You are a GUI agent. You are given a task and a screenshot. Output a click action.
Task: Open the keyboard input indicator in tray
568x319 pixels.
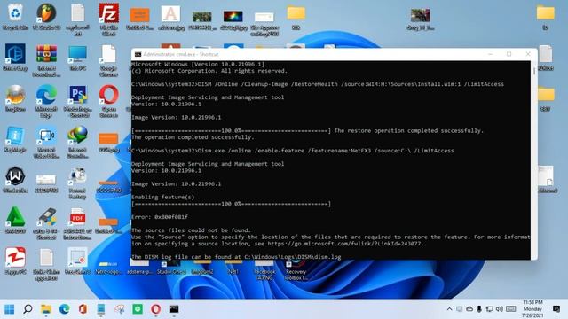(x=511, y=309)
